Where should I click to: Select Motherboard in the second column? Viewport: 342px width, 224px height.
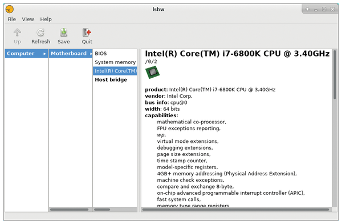pos(71,53)
